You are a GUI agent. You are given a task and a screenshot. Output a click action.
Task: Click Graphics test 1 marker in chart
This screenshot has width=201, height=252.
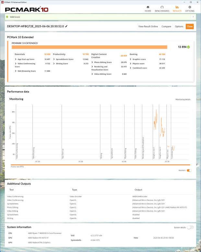click(x=154, y=153)
